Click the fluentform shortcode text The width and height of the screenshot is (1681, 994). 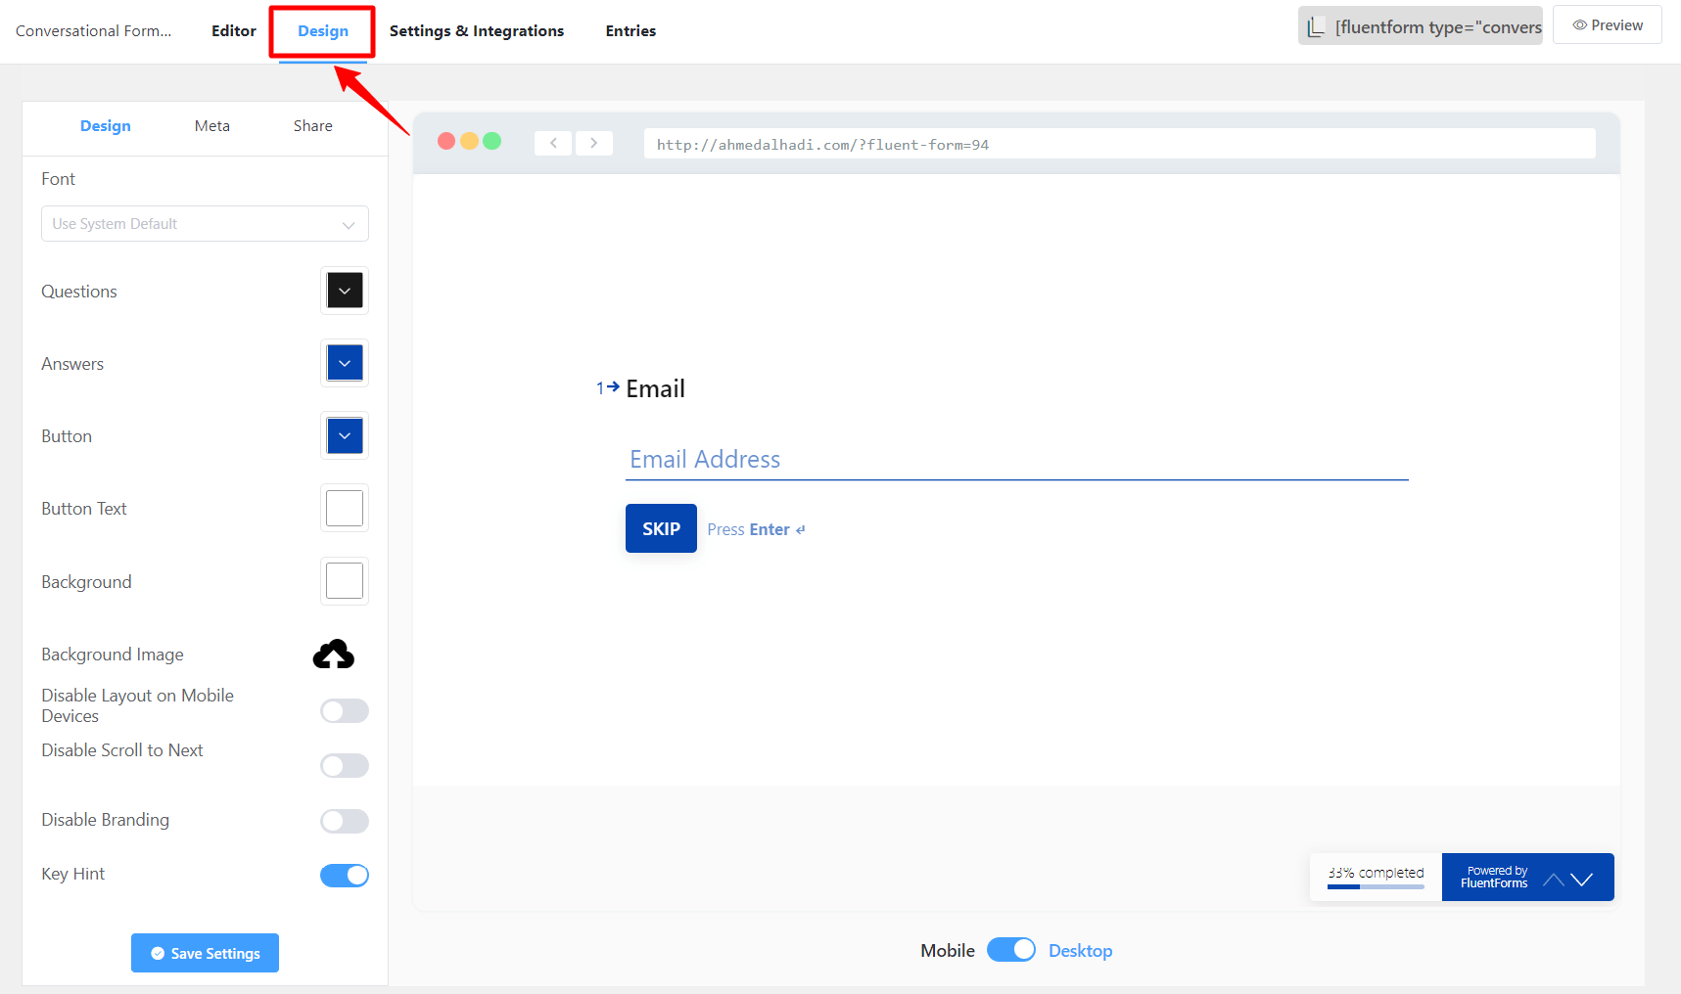1438,27
